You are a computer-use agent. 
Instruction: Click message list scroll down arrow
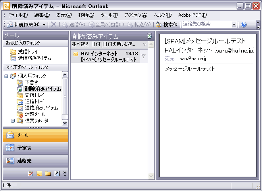(x=151, y=176)
